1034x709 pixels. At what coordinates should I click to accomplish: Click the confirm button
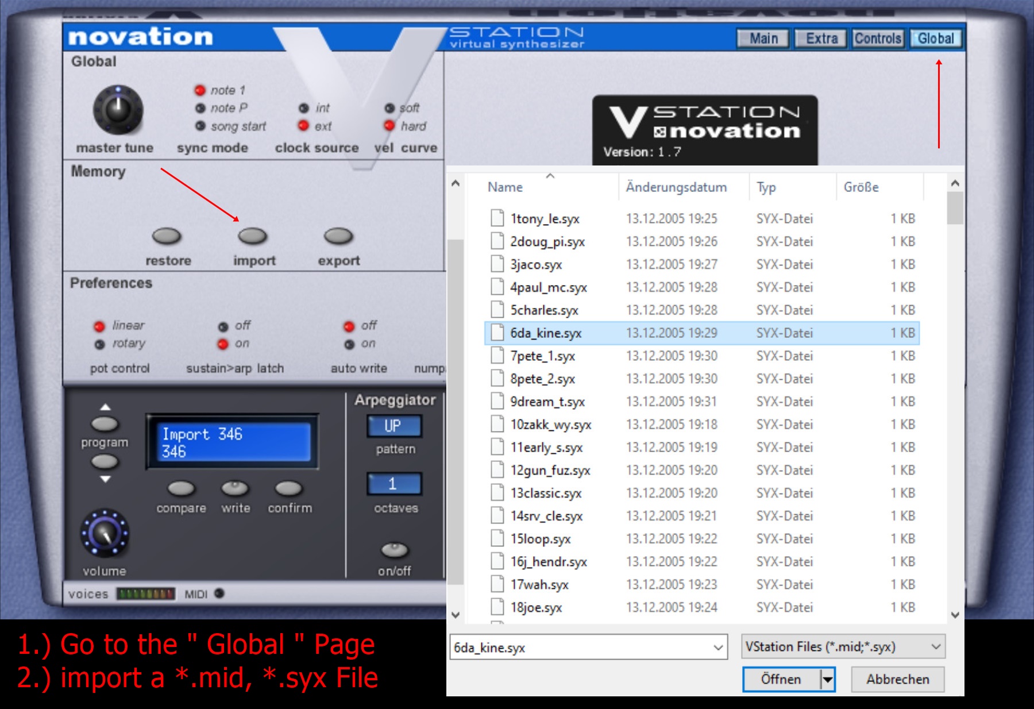[288, 489]
